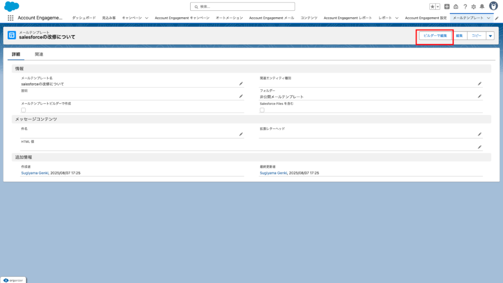Open Account Engagement レポート tab
The width and height of the screenshot is (503, 283).
[348, 18]
